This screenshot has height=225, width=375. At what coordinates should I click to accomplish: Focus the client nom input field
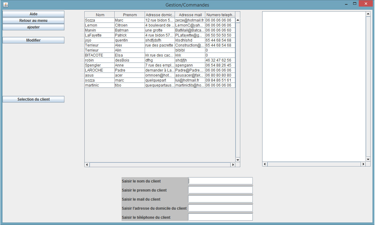tap(220, 181)
